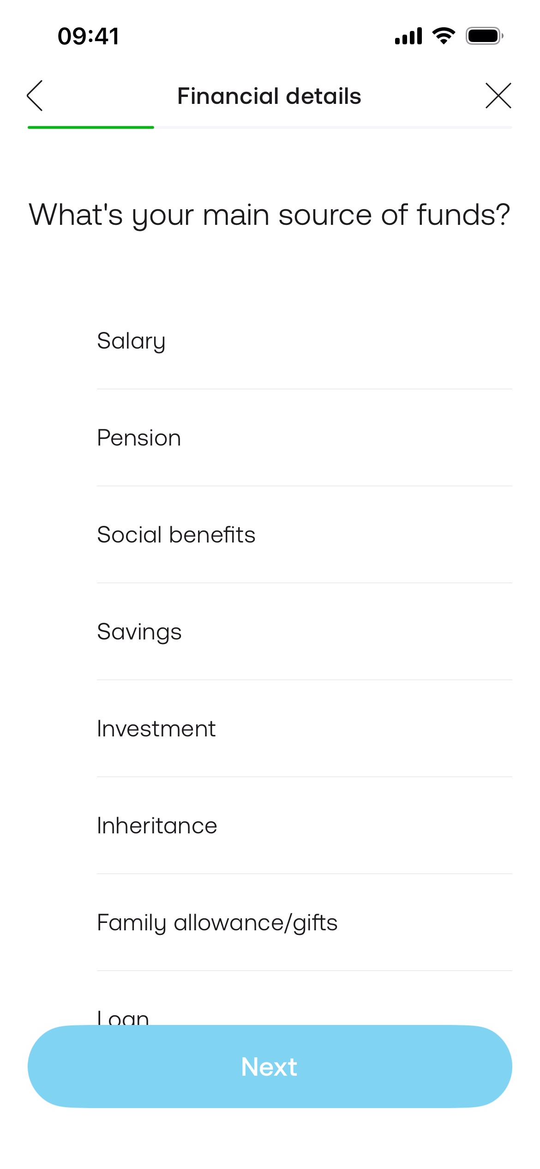Close the Financial details screen

[x=498, y=96]
